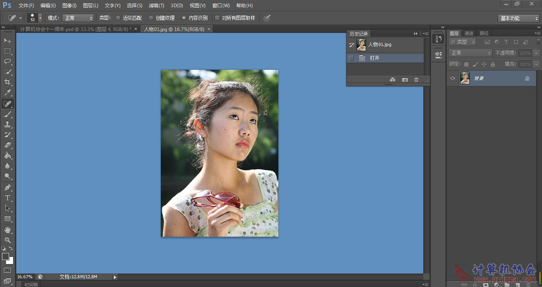Lock transparent pixels icon
The width and height of the screenshot is (542, 287).
point(466,64)
